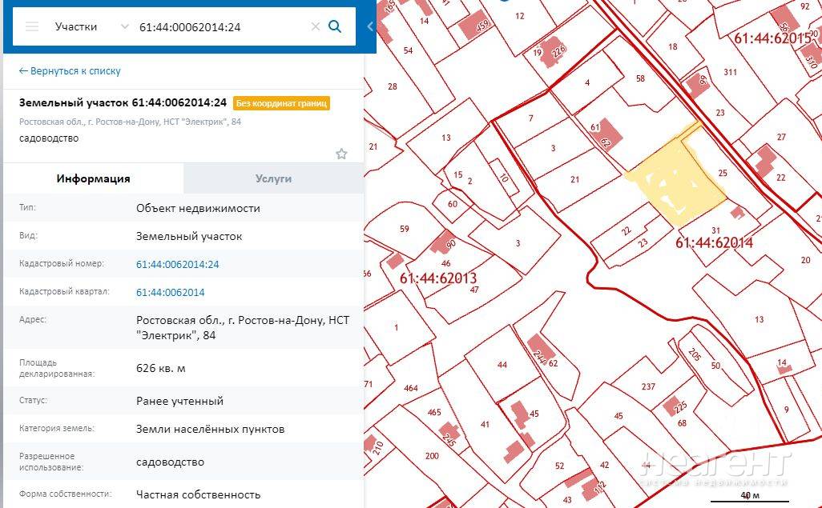The height and width of the screenshot is (508, 822).
Task: Click the red building marked 226 on map
Action: 554,54
